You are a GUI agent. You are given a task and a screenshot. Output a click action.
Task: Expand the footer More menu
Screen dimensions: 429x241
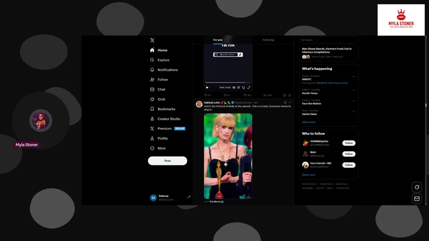pyautogui.click(x=330, y=188)
